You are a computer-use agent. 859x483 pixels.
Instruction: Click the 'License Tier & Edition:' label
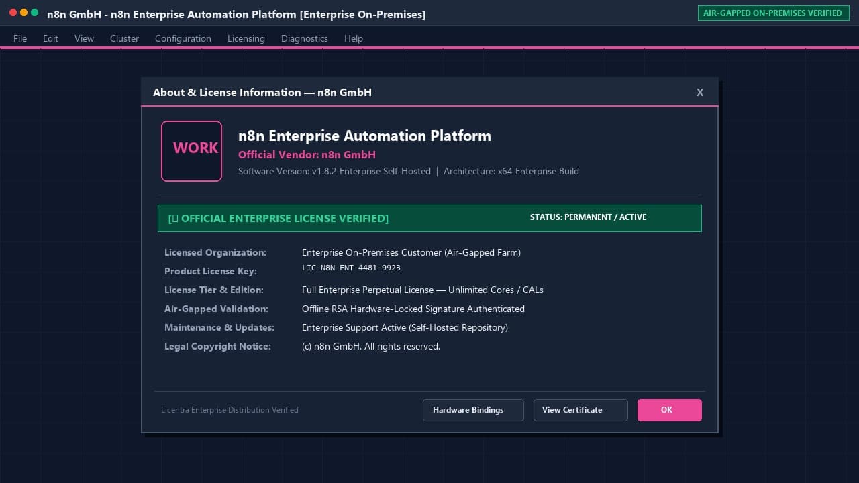[214, 290]
